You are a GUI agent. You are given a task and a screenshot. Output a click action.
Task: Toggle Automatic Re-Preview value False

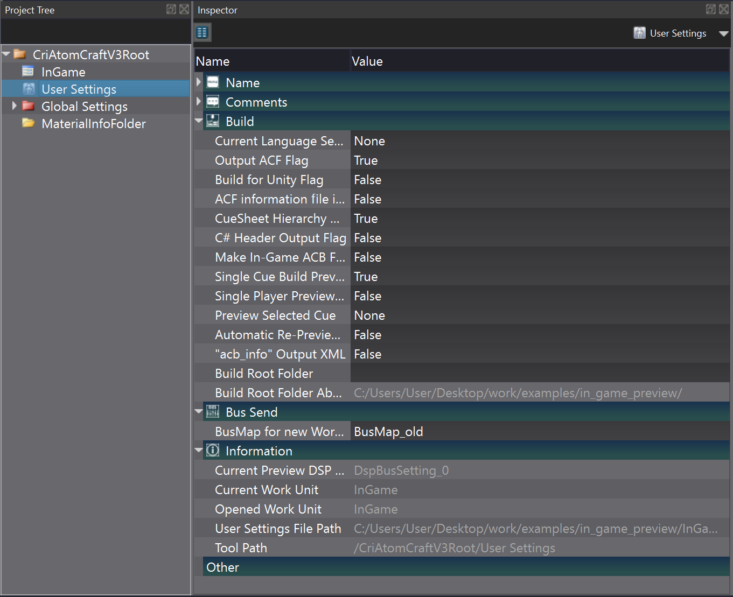(x=540, y=334)
